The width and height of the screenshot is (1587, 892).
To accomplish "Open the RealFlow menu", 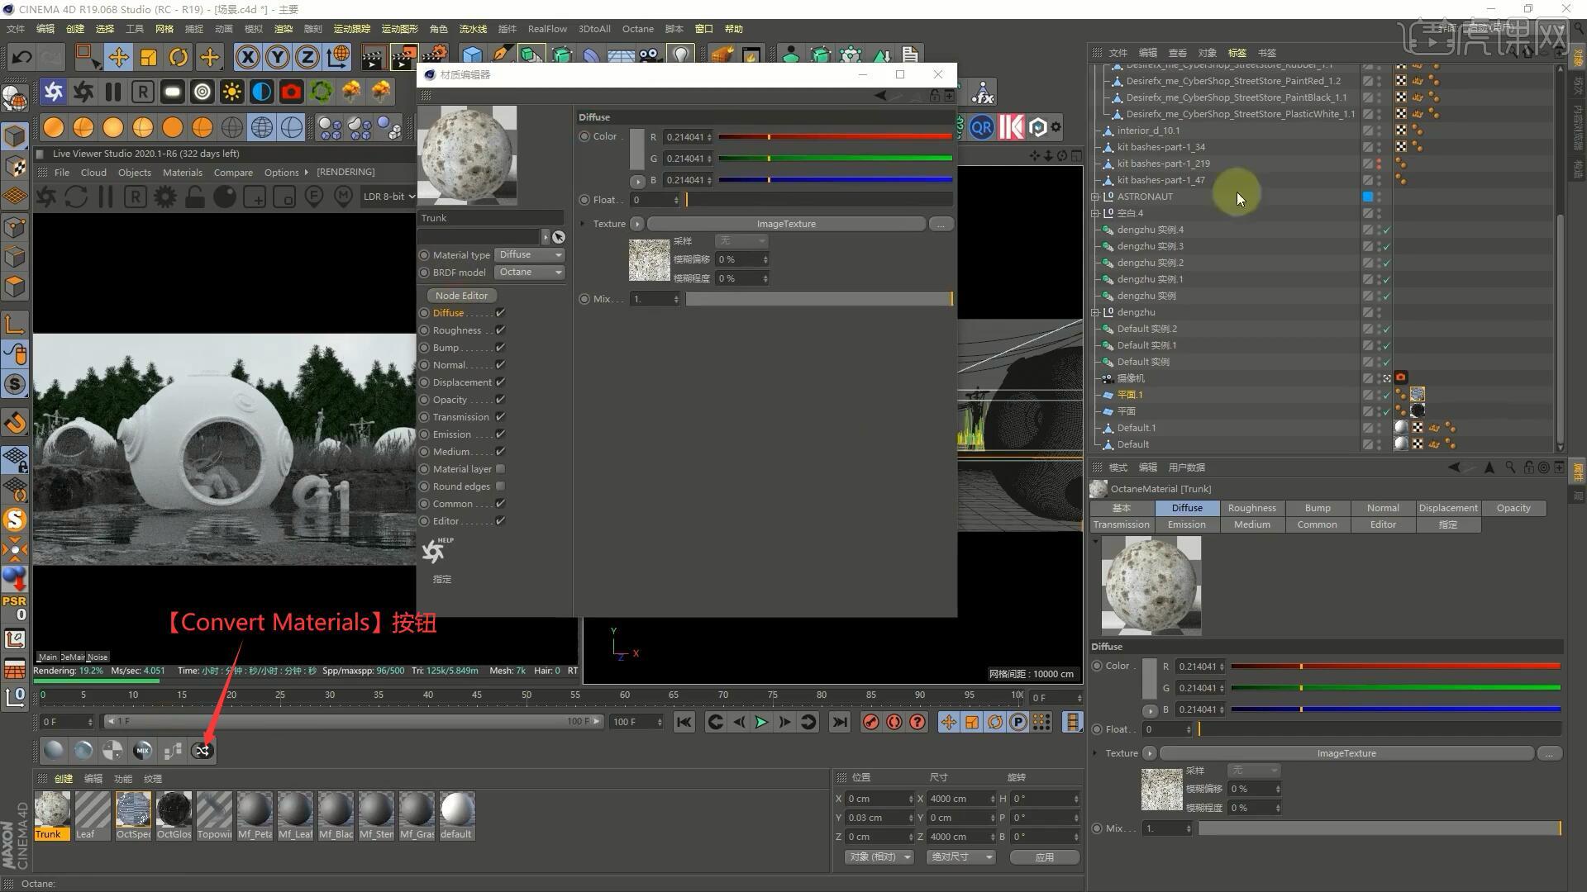I will click(x=547, y=29).
